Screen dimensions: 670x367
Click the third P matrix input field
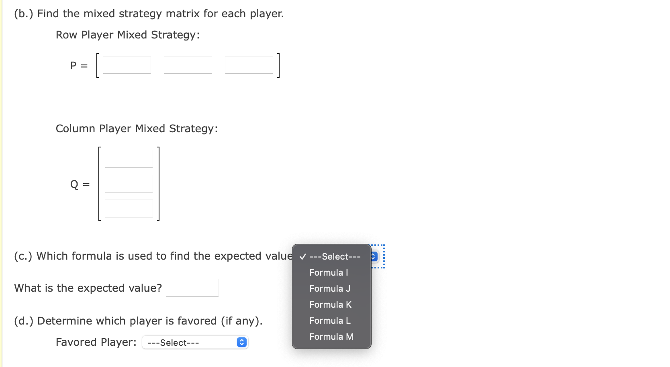[x=248, y=65]
